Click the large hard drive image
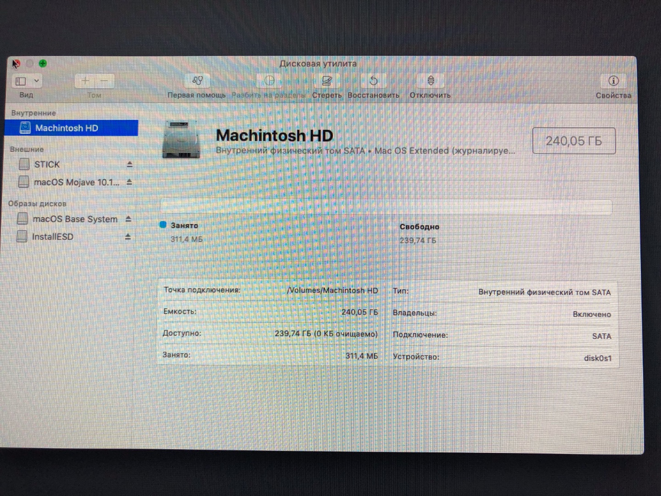Screen dimensions: 661x496 tap(181, 140)
